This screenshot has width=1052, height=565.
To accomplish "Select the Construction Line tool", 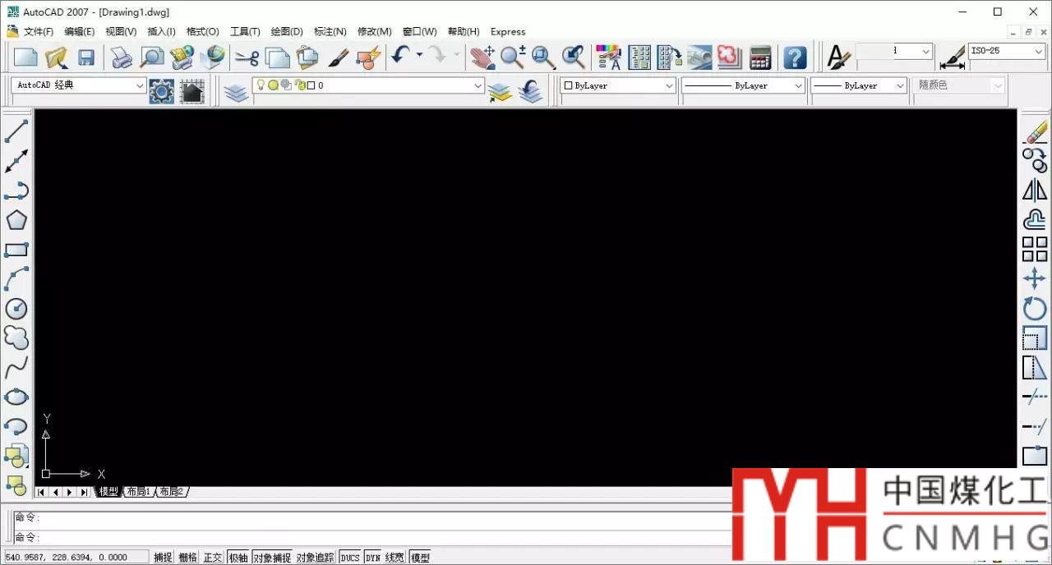I will 16,161.
